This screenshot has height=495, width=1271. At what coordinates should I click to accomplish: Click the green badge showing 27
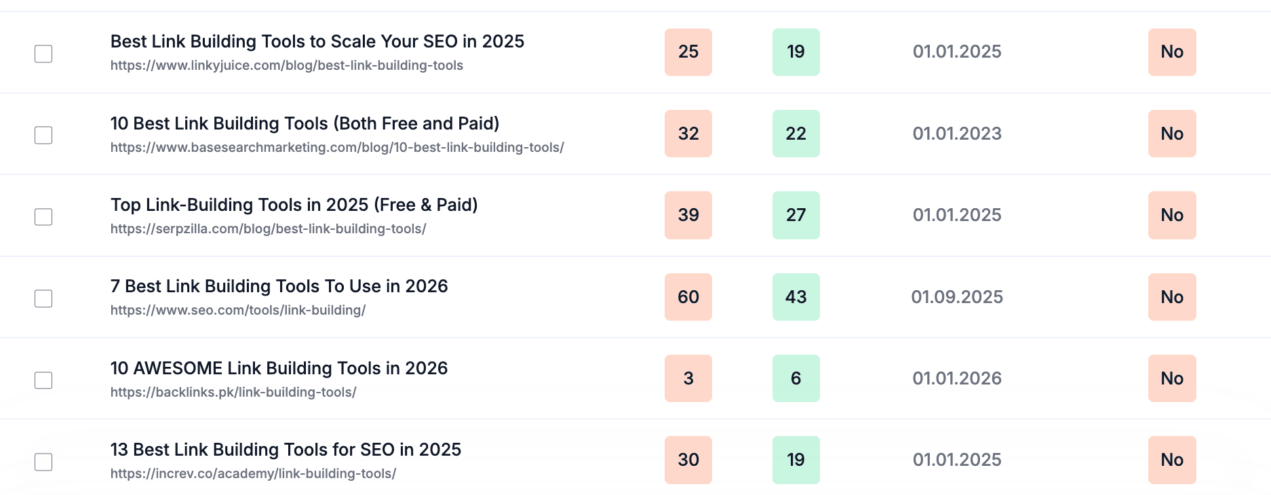coord(796,215)
